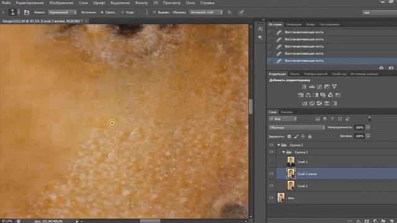Image resolution: width=397 pixels, height=223 pixels.
Task: Open Paragraph panel icon in dock
Action: 260,38
